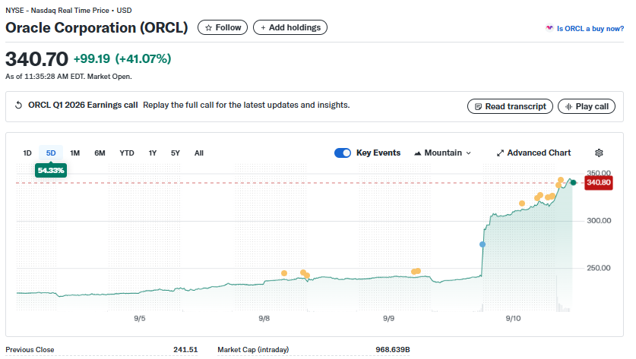Open the 'Is ORCL a buy now?' link
636x359 pixels.
(590, 28)
